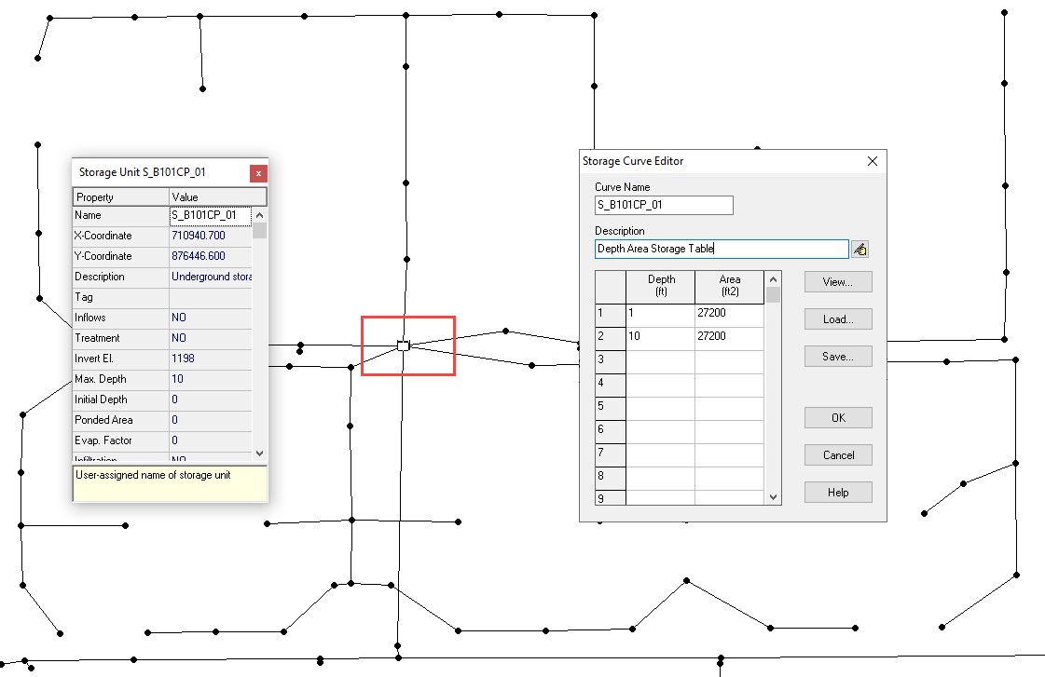The height and width of the screenshot is (677, 1045).
Task: Cancel the Storage Curve Editor
Action: (x=838, y=455)
